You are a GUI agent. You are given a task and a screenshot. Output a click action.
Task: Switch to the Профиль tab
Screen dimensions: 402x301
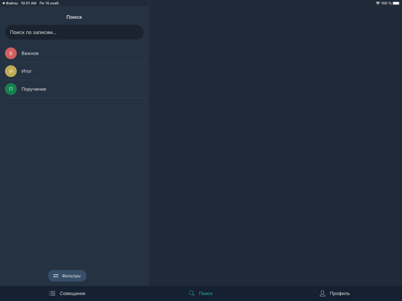334,293
